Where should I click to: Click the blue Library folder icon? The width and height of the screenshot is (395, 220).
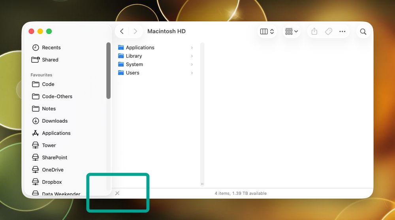[121, 56]
